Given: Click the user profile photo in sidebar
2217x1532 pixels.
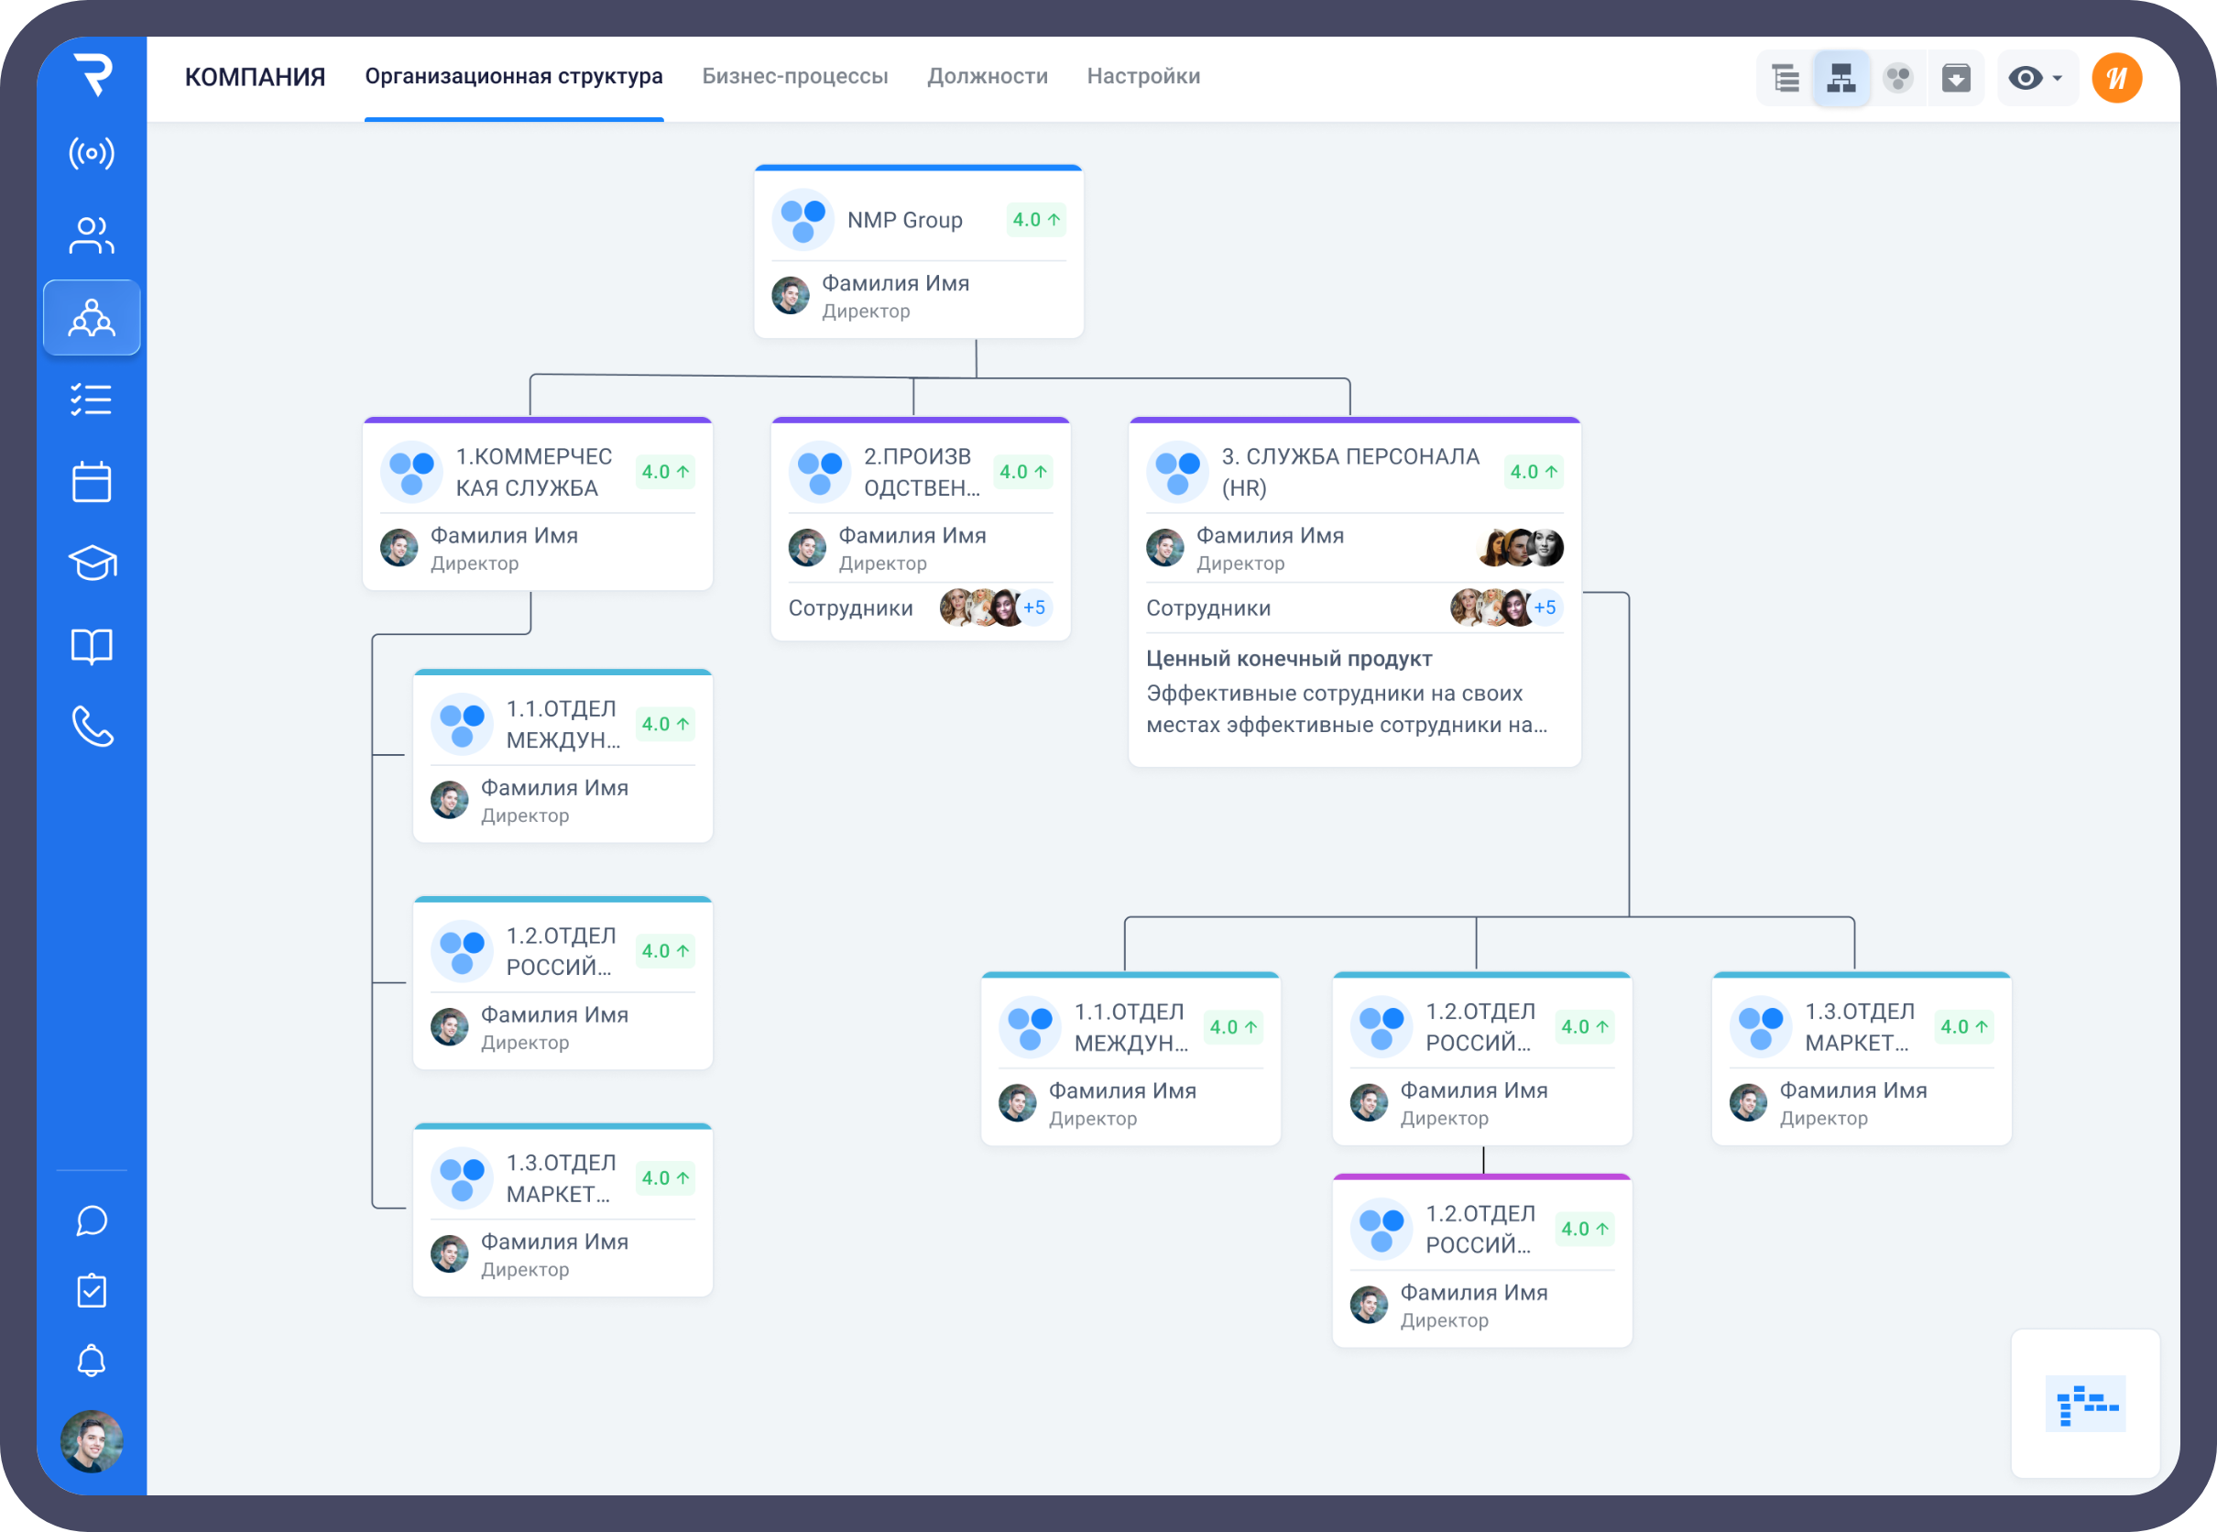Looking at the screenshot, I should [x=93, y=1440].
